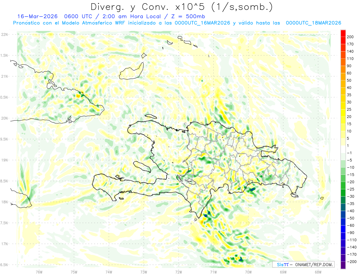Click the white swatch between 1 and -1
This screenshot has height=276, width=357.
pyautogui.click(x=343, y=149)
